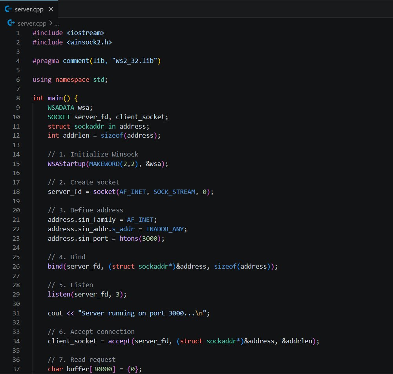This screenshot has width=393, height=374.
Task: Click accept function call on line 34
Action: pyautogui.click(x=119, y=341)
